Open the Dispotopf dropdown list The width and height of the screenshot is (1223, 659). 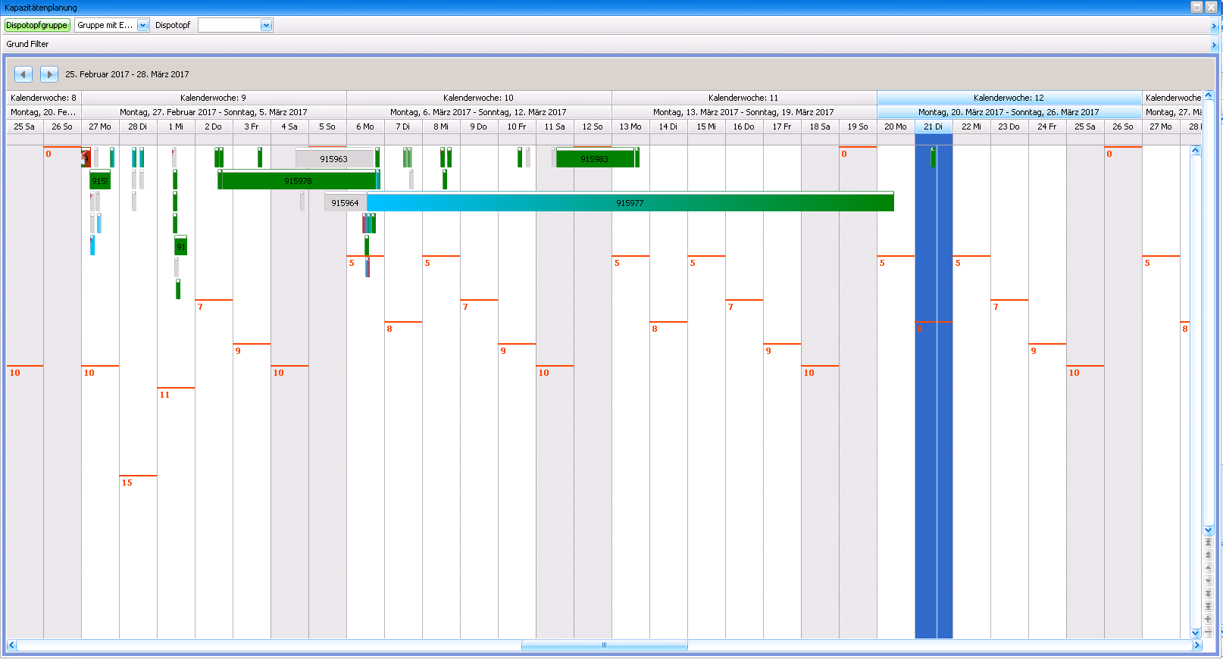266,25
